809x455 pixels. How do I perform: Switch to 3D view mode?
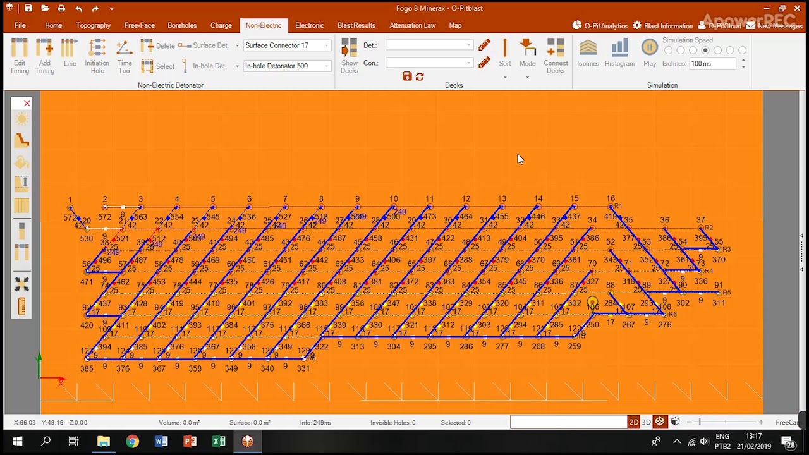(646, 422)
